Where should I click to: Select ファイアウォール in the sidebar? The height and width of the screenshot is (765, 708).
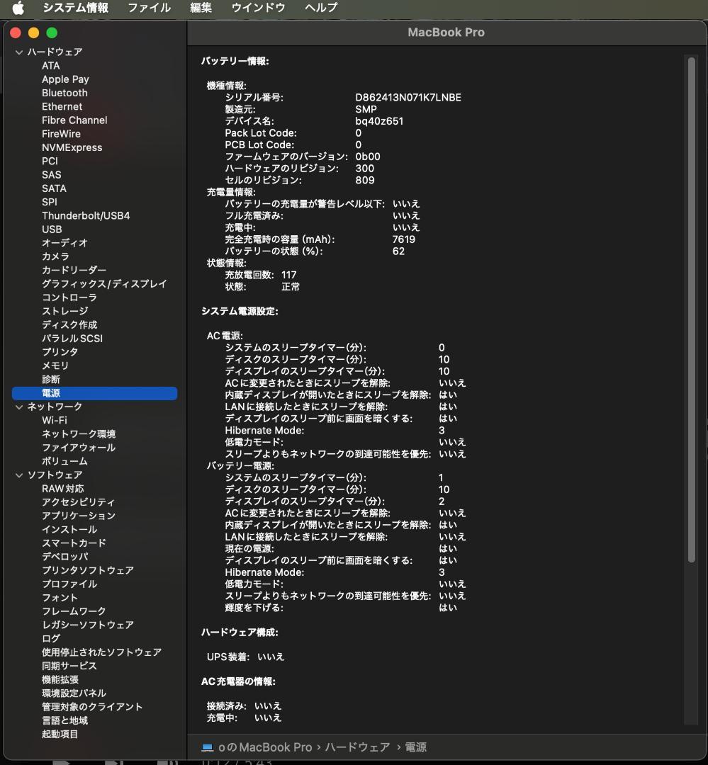79,448
